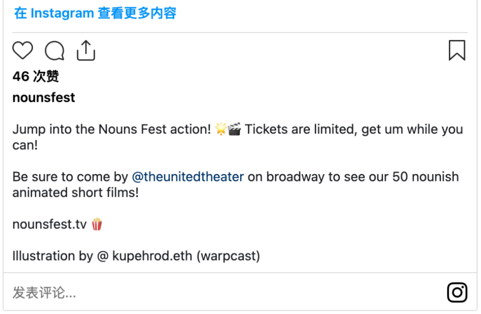Screen dimensions: 481x314
Task: Click the Instagram camera logo at bottom right
Action: pos(457,292)
